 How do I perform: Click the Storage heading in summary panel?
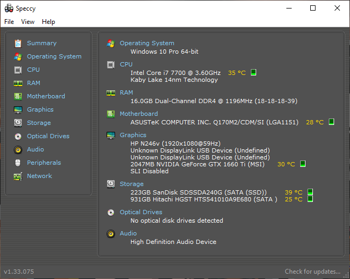(132, 184)
